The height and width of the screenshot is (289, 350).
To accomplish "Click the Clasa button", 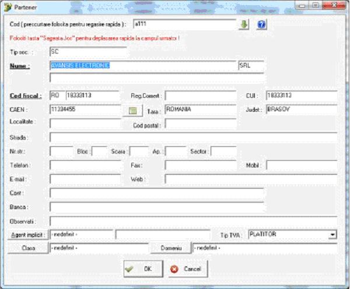I will (x=29, y=248).
